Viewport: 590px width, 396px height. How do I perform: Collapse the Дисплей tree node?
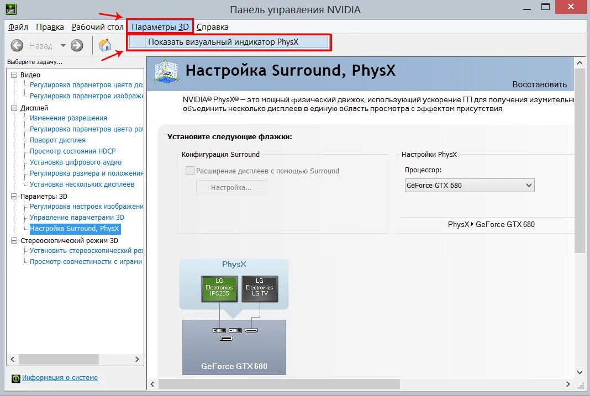point(14,108)
